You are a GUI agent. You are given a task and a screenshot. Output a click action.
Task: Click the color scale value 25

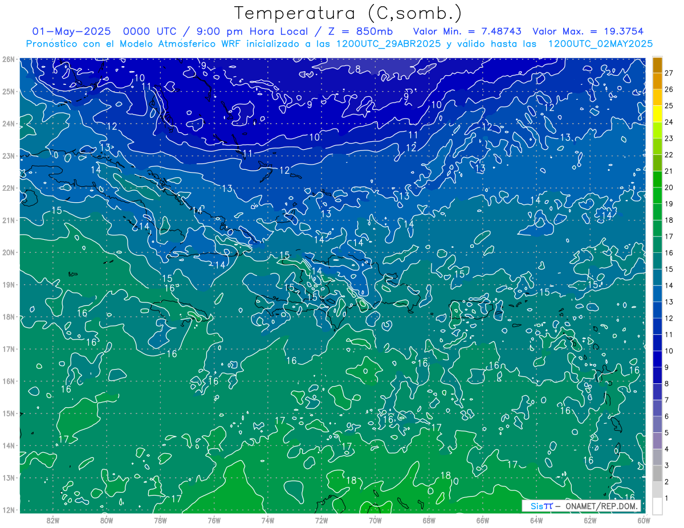(x=669, y=106)
